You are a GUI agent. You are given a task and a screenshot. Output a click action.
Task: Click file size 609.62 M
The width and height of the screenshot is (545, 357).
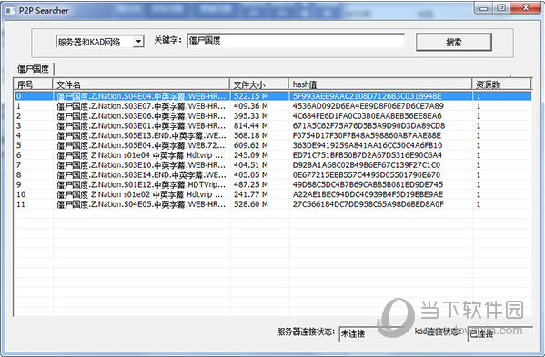click(250, 145)
